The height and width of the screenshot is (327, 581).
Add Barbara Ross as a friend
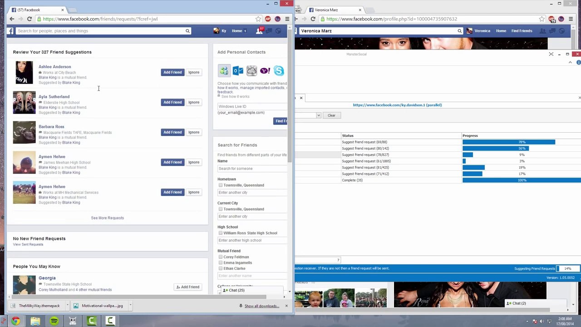172,132
